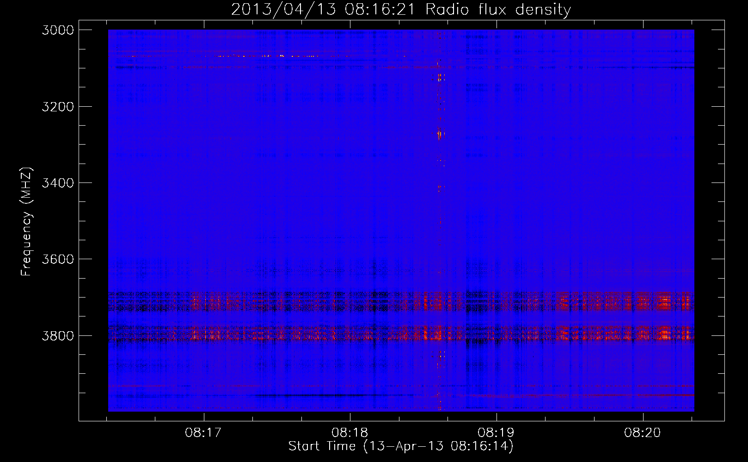The width and height of the screenshot is (748, 462).
Task: Click the 3400 frequency axis label
Action: coord(58,183)
